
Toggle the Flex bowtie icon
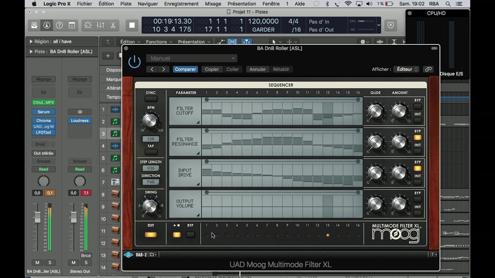point(232,42)
